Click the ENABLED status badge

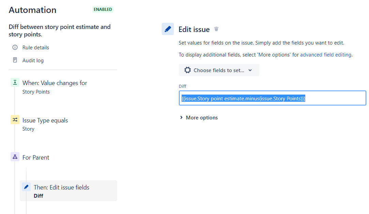coord(103,10)
